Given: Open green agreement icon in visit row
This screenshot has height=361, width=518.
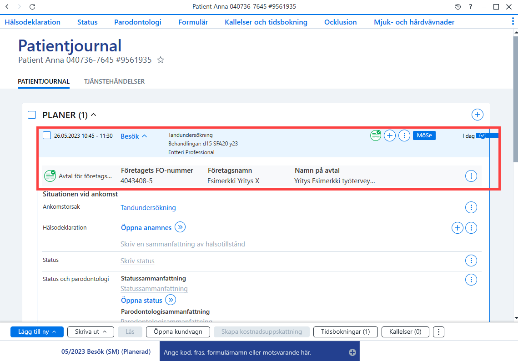Looking at the screenshot, I should [x=375, y=135].
